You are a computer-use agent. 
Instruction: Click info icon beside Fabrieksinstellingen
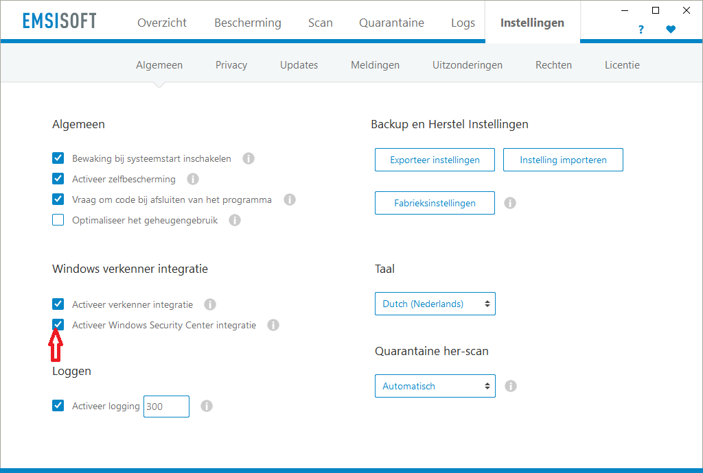pos(510,203)
